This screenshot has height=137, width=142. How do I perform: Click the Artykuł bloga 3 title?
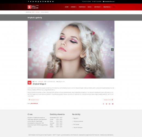tap(39, 84)
